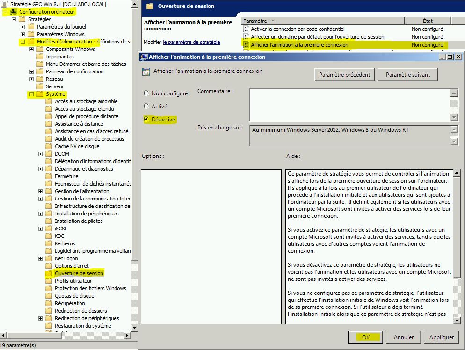Click the Activer la connexion par code confidentiel setting icon

(x=247, y=29)
